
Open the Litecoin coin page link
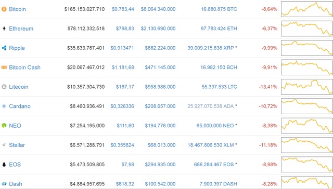coord(19,87)
